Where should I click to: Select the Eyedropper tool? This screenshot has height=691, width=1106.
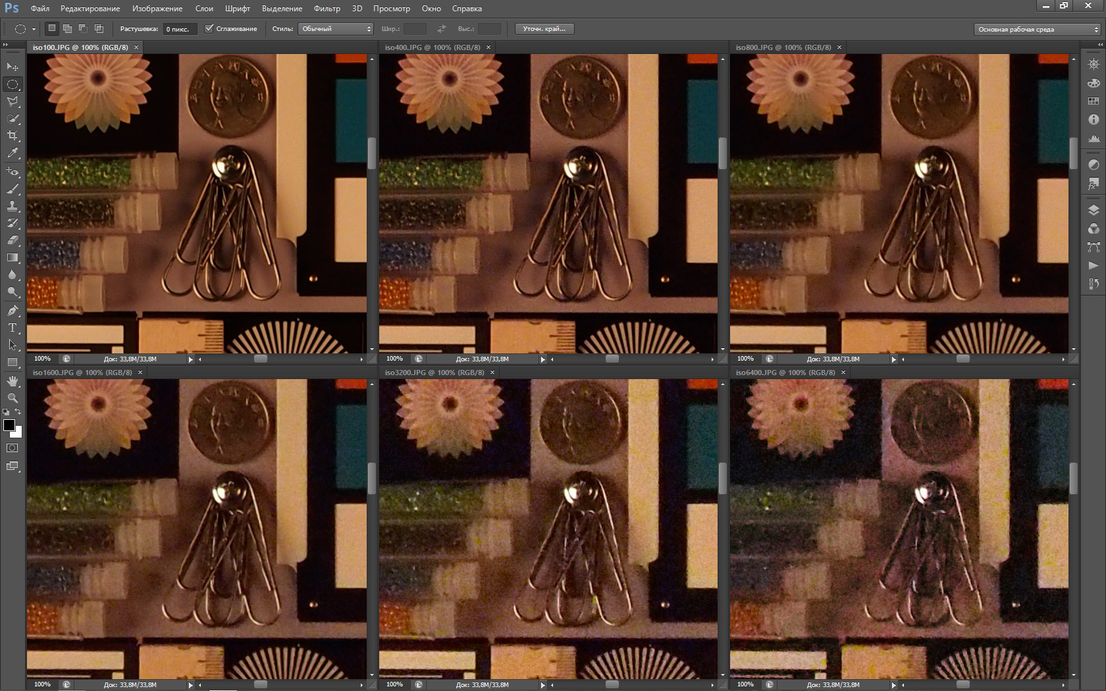coord(13,153)
